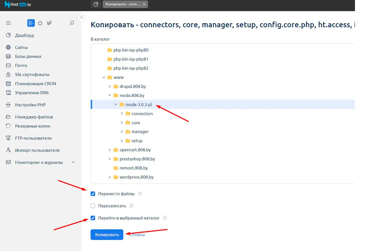The height and width of the screenshot is (251, 376).
Task: Click the database icon for Базы данных
Action: [8, 56]
